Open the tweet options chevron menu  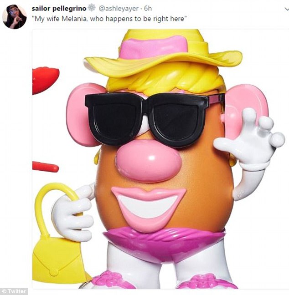coord(287,9)
